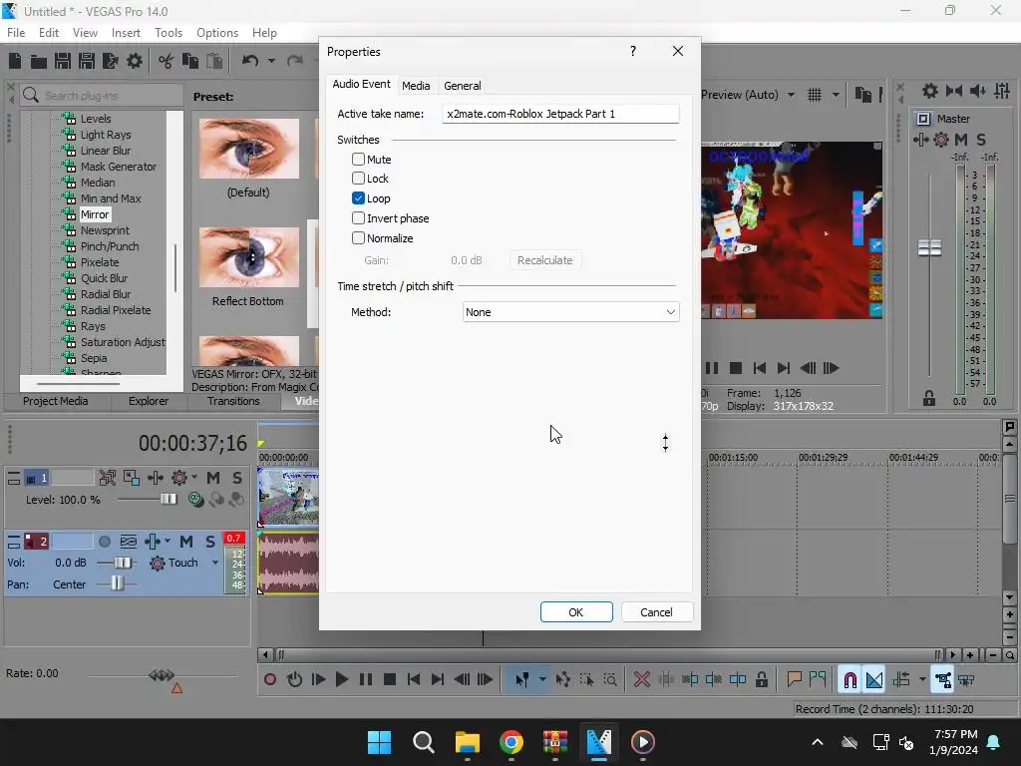This screenshot has height=766, width=1021.
Task: Uncheck the Loop checkbox
Action: point(358,198)
